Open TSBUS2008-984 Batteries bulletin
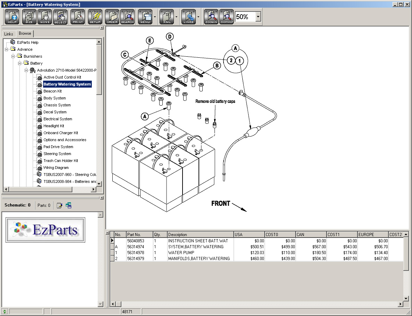Viewport: 412px width, 316px height. [x=70, y=181]
